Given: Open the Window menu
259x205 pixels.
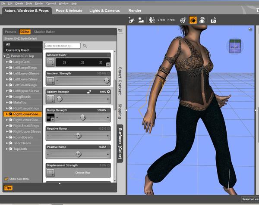Looking at the screenshot, I should [x=63, y=3].
